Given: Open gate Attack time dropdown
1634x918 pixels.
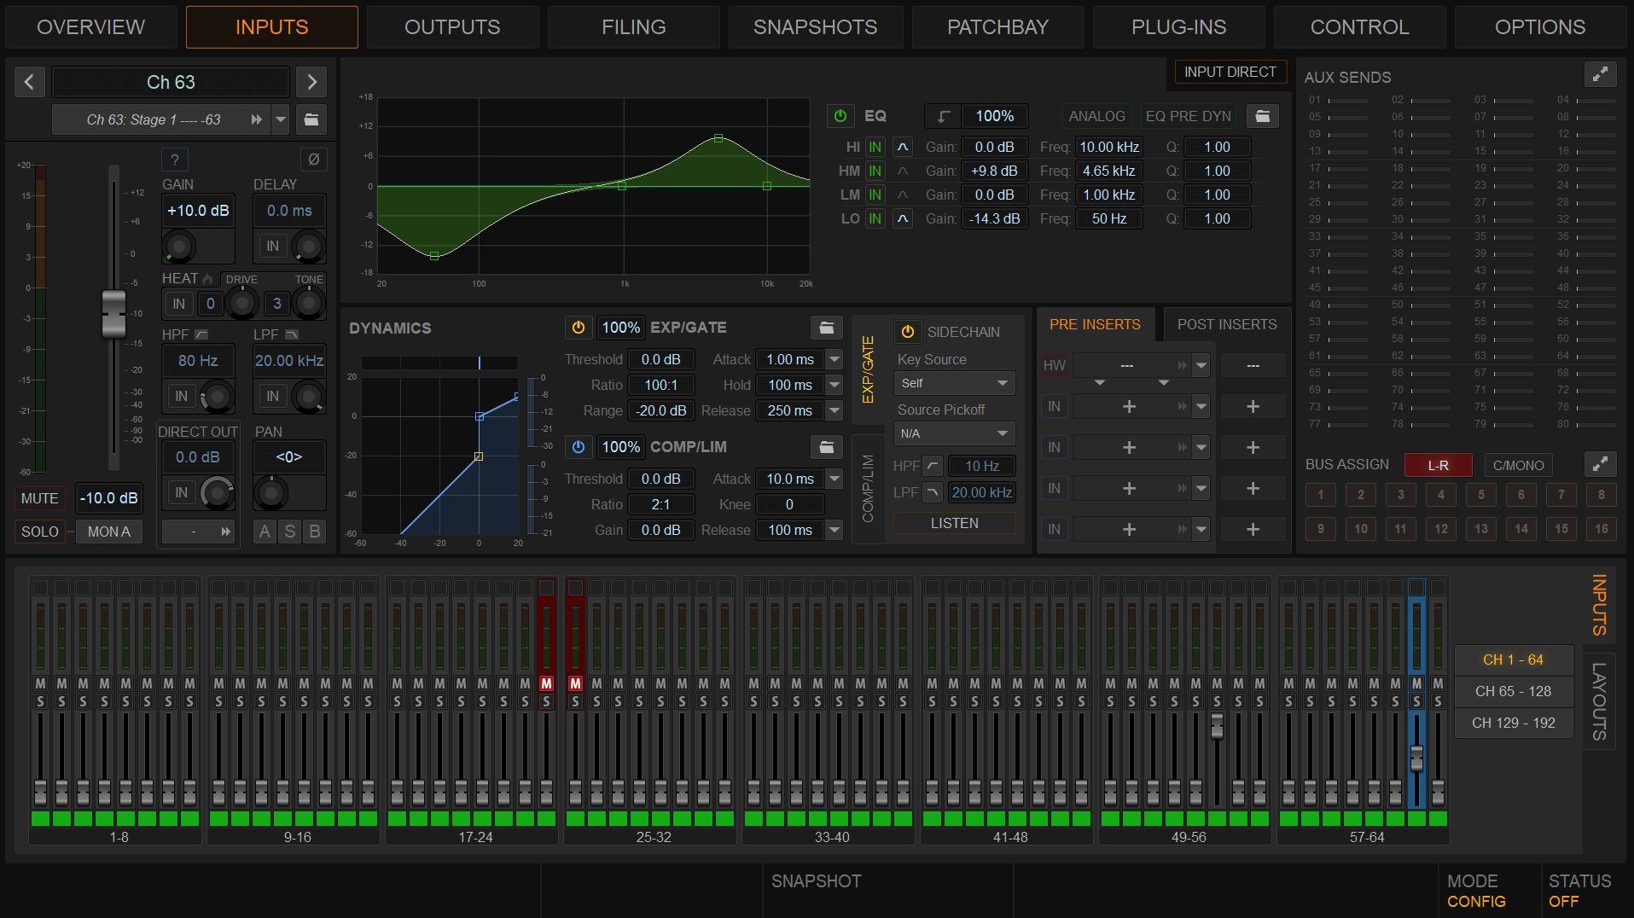Looking at the screenshot, I should click(834, 360).
